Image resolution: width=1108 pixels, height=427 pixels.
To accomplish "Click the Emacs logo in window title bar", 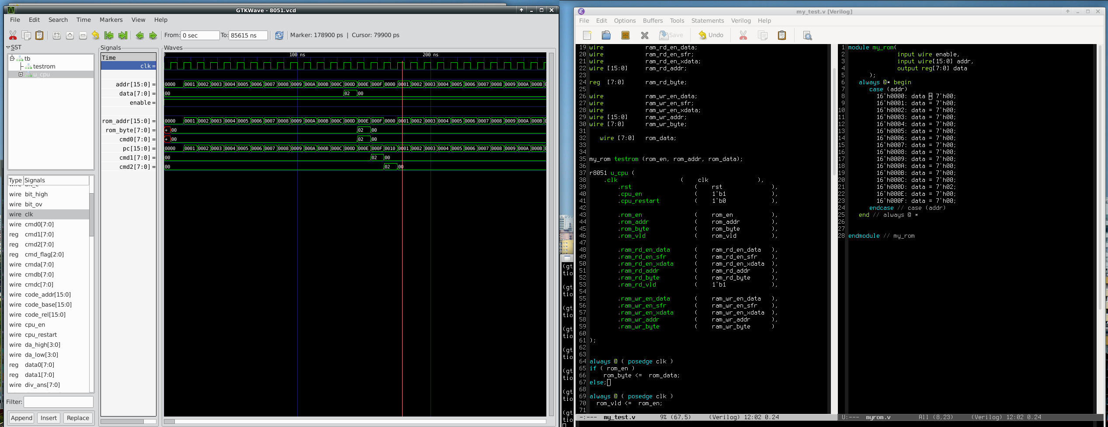I will coord(581,11).
